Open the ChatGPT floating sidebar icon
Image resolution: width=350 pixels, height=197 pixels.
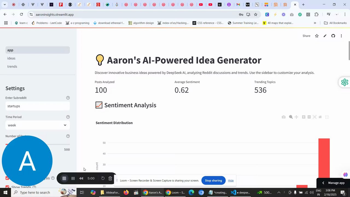(345, 82)
